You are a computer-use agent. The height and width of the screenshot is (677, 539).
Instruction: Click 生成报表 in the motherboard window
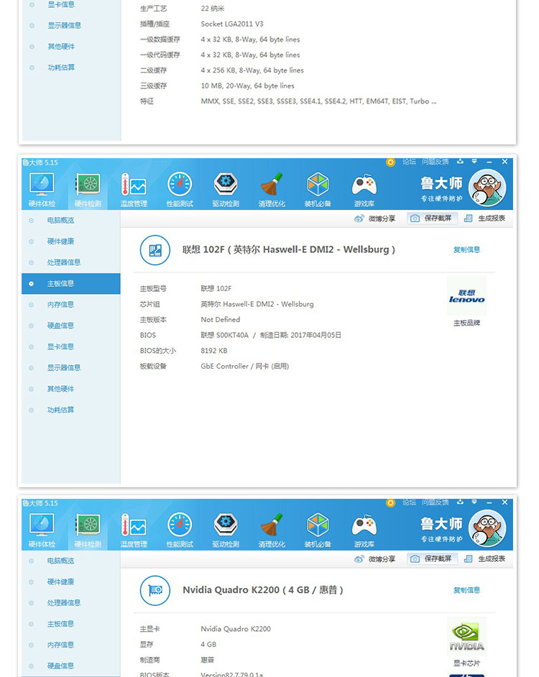click(x=484, y=218)
